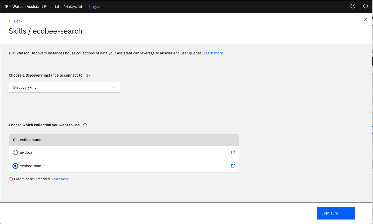Click the dropdown chevron arrow
Image resolution: width=373 pixels, height=224 pixels.
pyautogui.click(x=113, y=87)
